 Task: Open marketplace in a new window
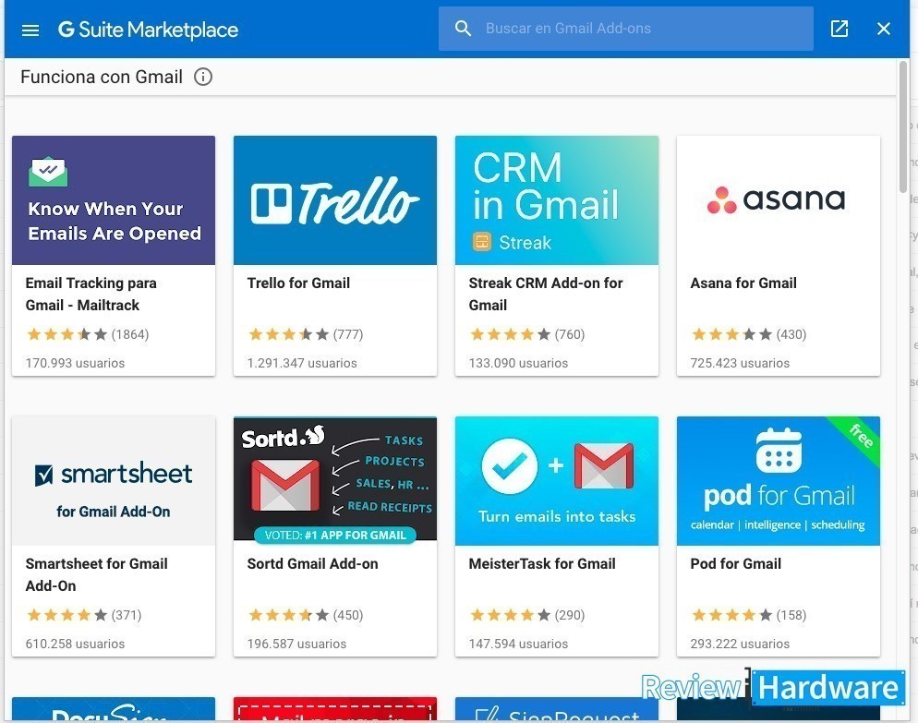click(x=839, y=29)
